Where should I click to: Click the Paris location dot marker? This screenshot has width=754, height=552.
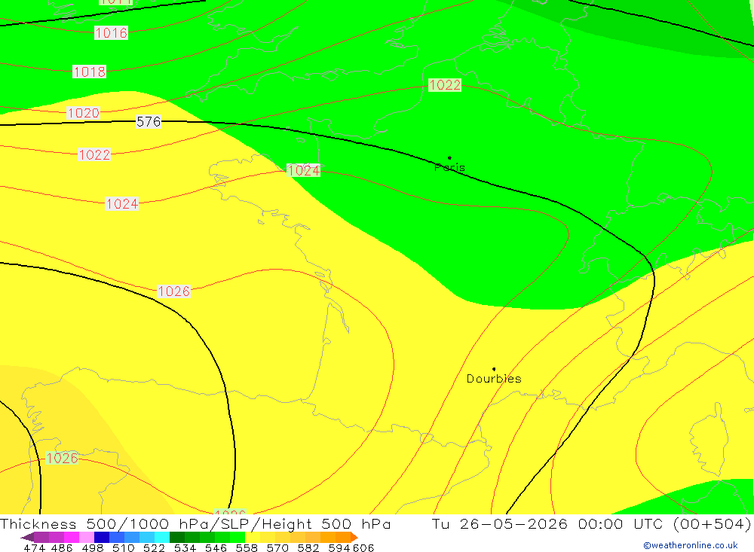pyautogui.click(x=449, y=157)
